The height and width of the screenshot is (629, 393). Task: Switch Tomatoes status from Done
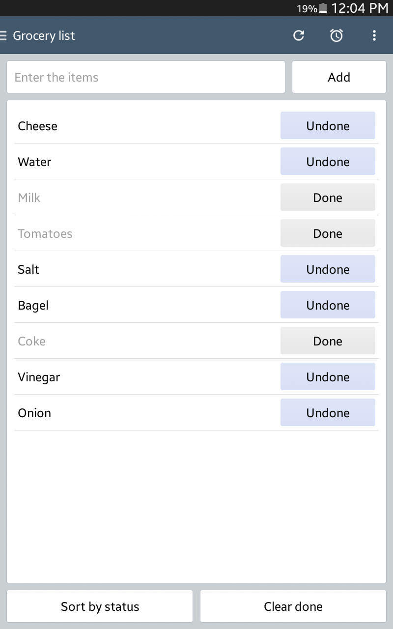(x=328, y=233)
